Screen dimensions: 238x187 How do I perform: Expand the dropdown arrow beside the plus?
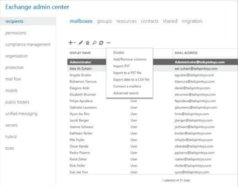[x=75, y=43]
